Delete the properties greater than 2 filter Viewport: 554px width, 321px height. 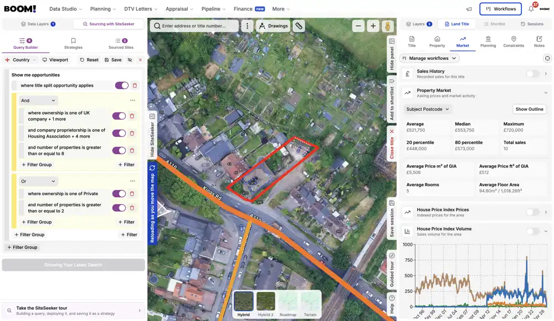pos(132,208)
